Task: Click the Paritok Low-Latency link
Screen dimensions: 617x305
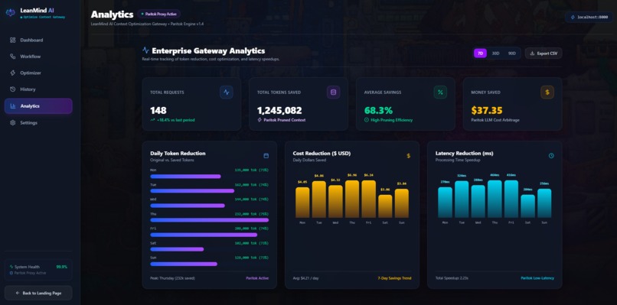Action: pos(537,278)
